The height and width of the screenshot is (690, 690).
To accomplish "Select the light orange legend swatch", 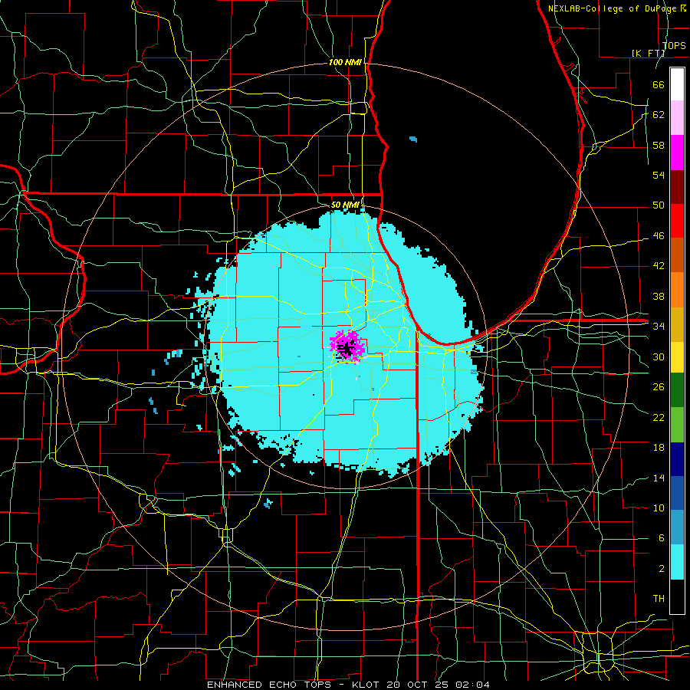I will [x=677, y=289].
